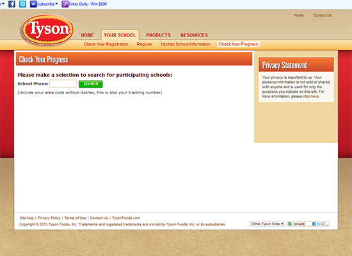352x256 pixels.
Task: Open the RESOURCES tab
Action: 194,35
